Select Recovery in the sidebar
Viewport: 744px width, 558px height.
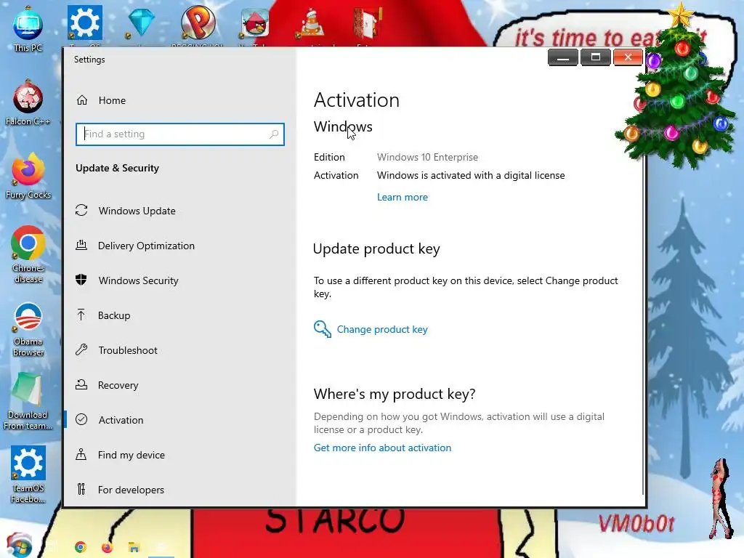(x=118, y=385)
